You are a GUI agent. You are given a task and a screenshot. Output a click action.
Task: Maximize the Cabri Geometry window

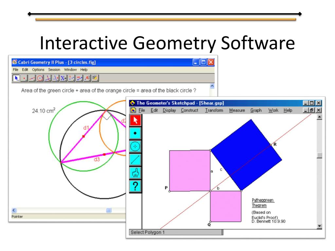click(x=203, y=62)
